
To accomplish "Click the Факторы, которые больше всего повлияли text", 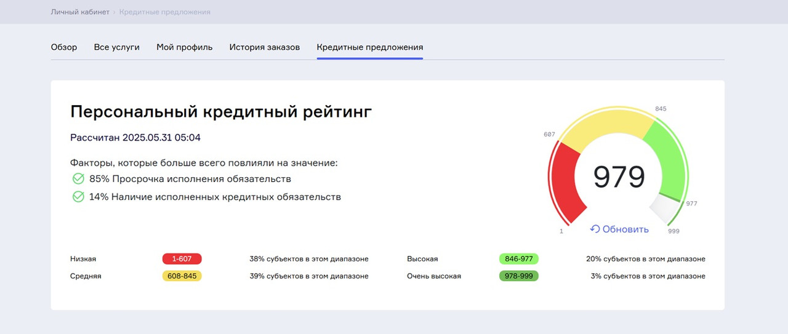I will click(x=204, y=163).
